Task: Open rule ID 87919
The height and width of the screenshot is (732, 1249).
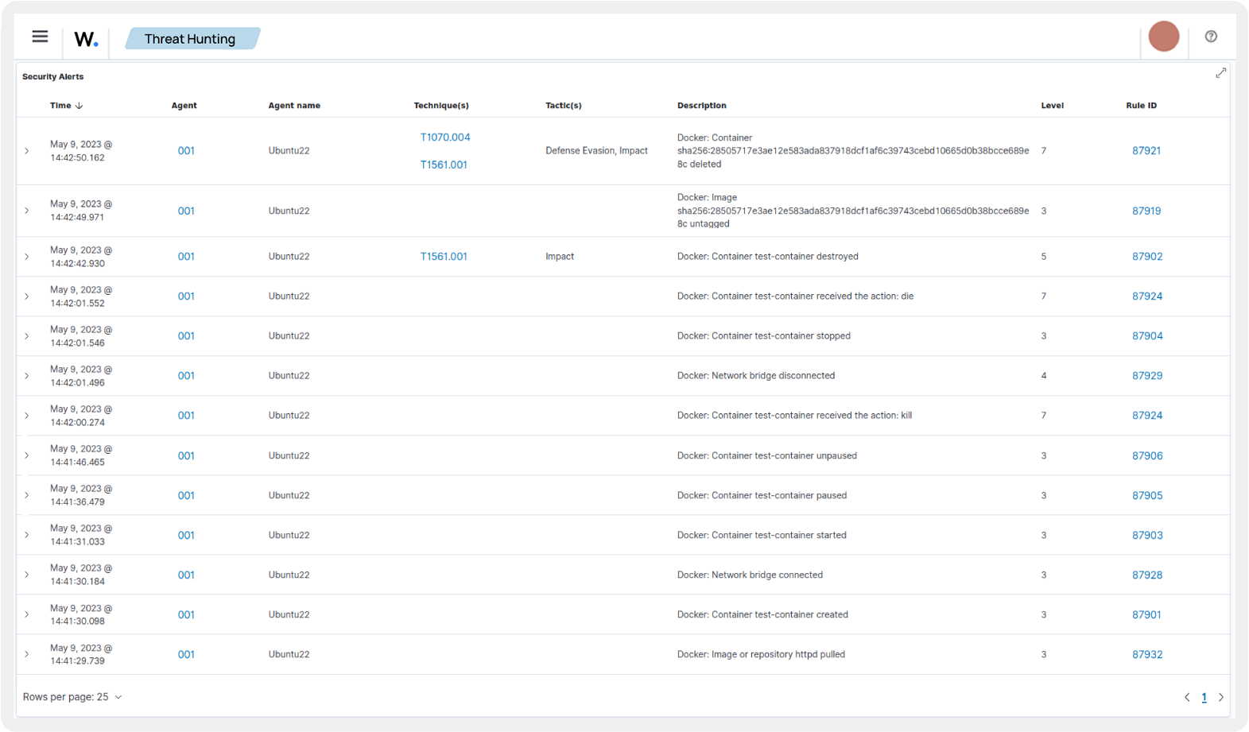Action: tap(1146, 211)
